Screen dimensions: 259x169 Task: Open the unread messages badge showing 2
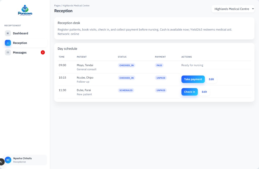tap(43, 53)
